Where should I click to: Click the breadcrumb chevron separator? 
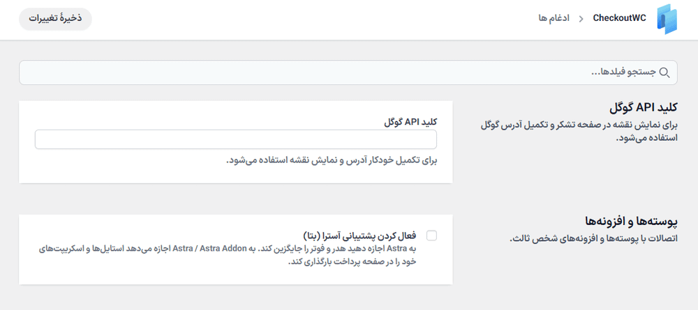581,19
